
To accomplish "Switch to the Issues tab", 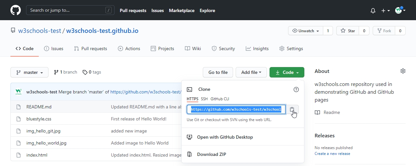I will [x=54, y=48].
